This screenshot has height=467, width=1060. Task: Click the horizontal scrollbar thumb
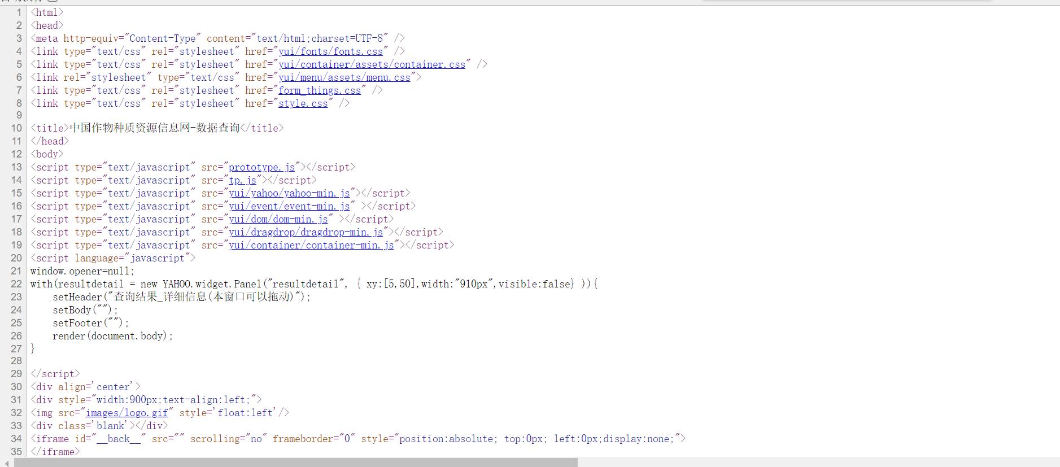point(296,462)
